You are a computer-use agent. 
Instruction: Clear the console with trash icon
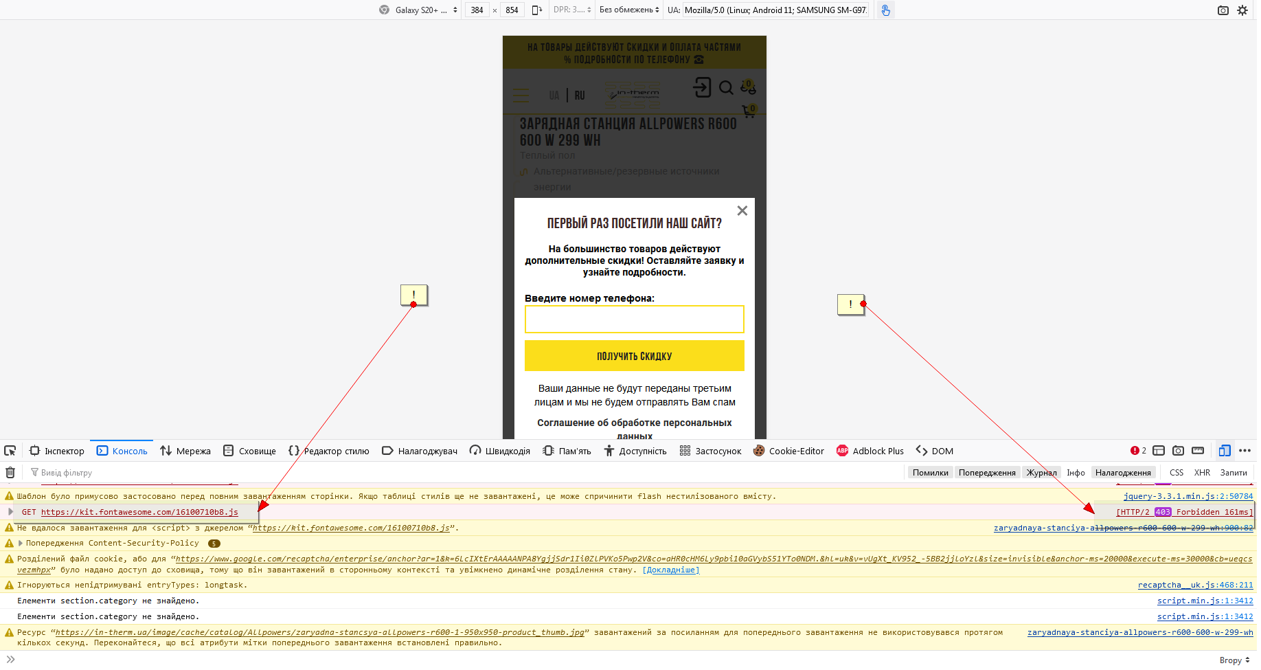(10, 472)
